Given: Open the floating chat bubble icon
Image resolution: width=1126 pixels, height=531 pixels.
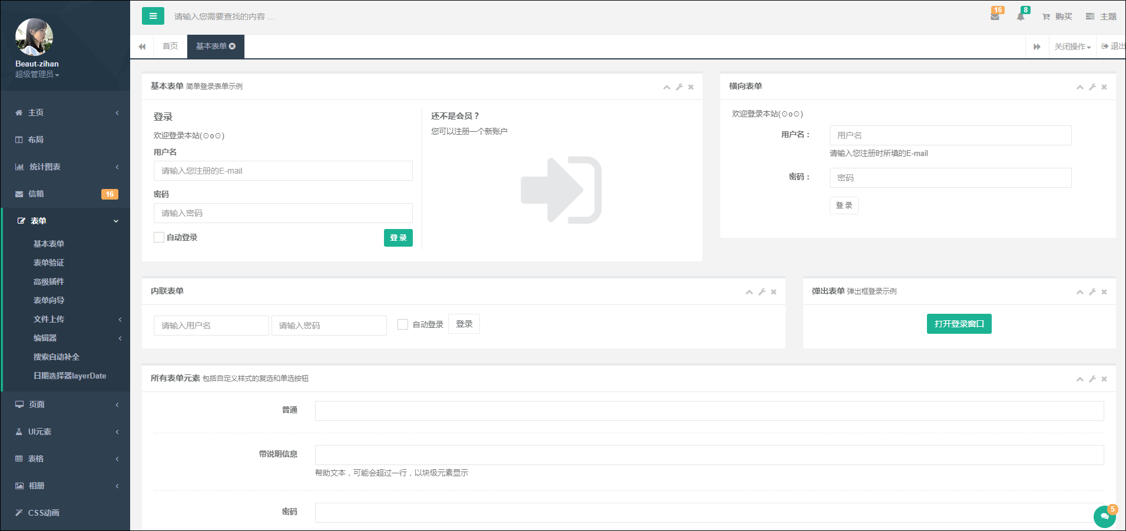Looking at the screenshot, I should pos(1105,516).
